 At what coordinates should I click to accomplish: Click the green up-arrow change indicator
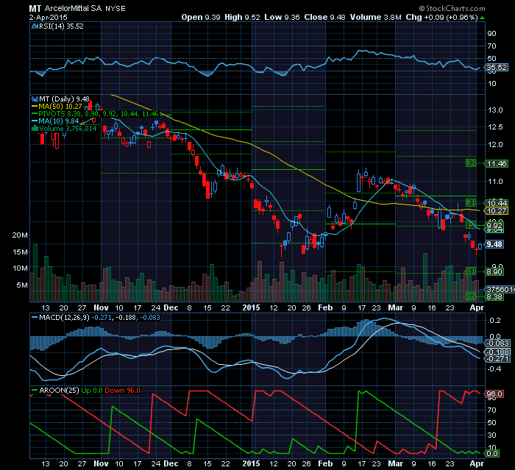coord(482,18)
